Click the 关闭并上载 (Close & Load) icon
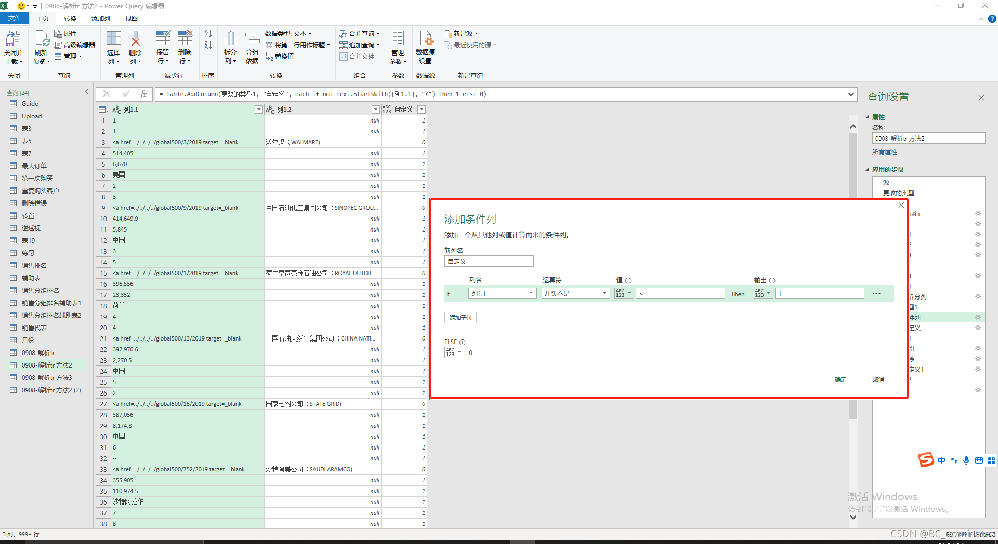The width and height of the screenshot is (998, 544). click(13, 38)
